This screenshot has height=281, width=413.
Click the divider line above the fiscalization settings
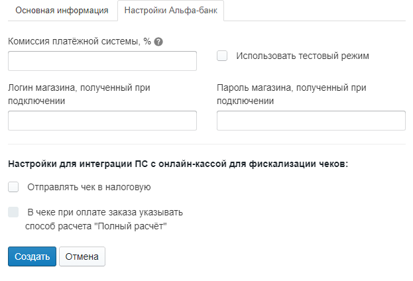(x=207, y=144)
